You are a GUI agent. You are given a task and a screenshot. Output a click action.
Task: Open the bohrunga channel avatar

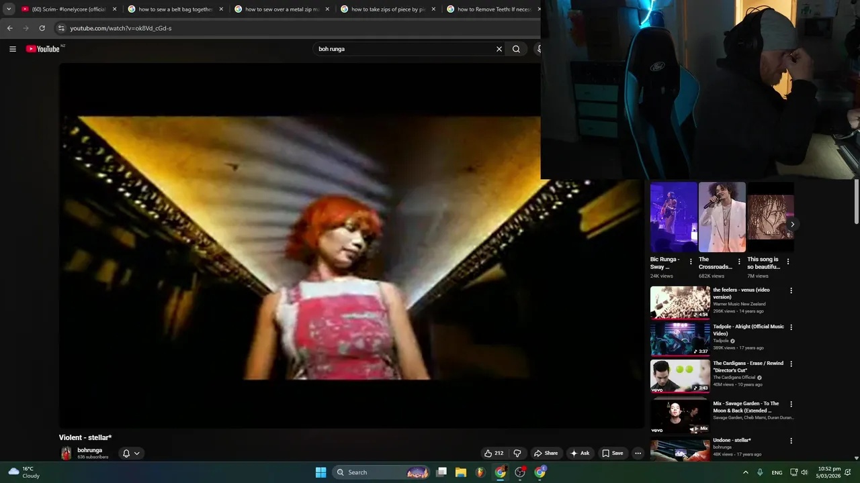click(66, 453)
